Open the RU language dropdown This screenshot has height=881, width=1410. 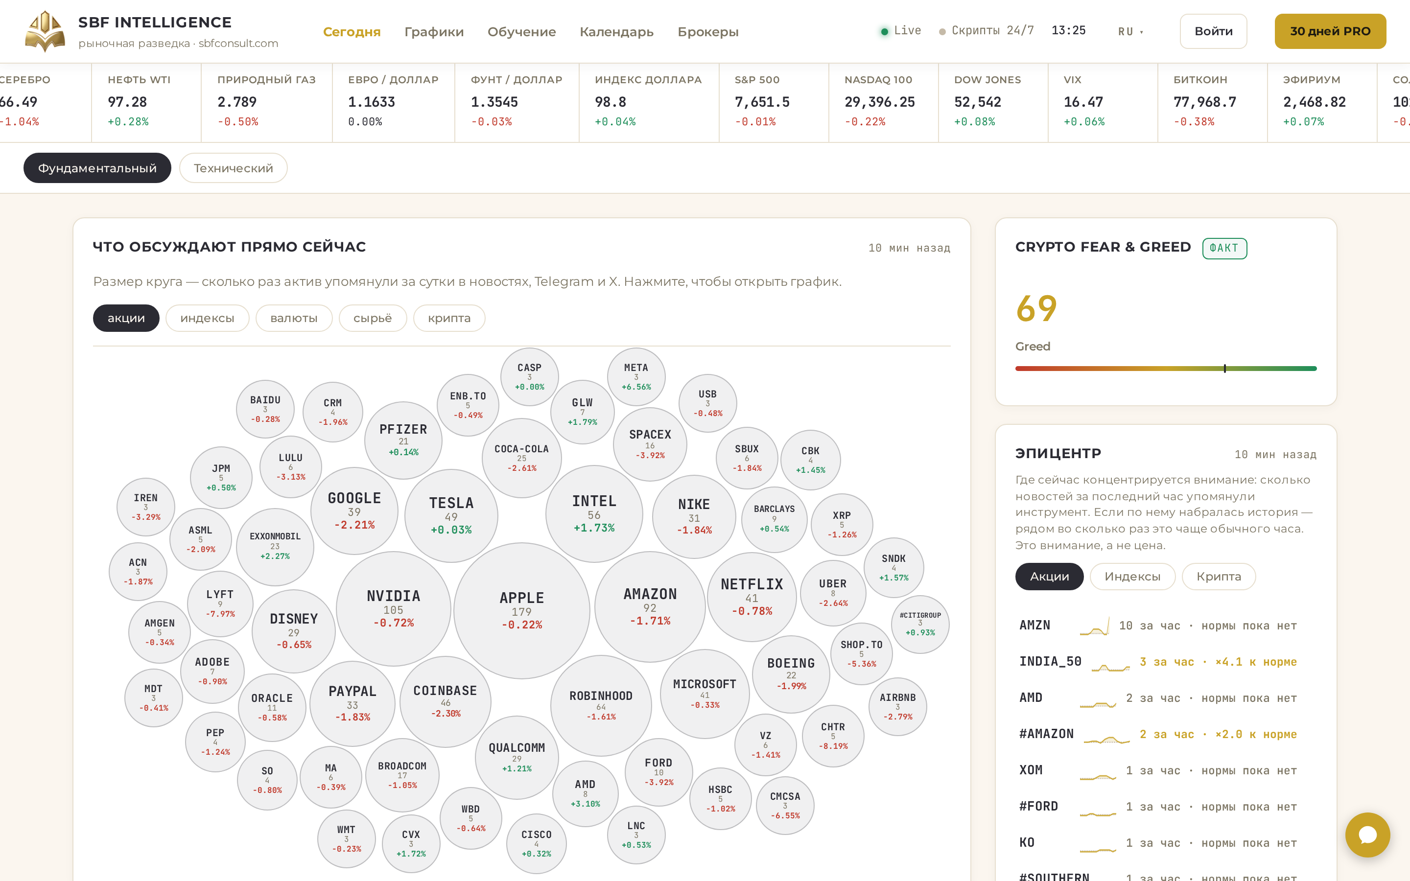(x=1130, y=31)
